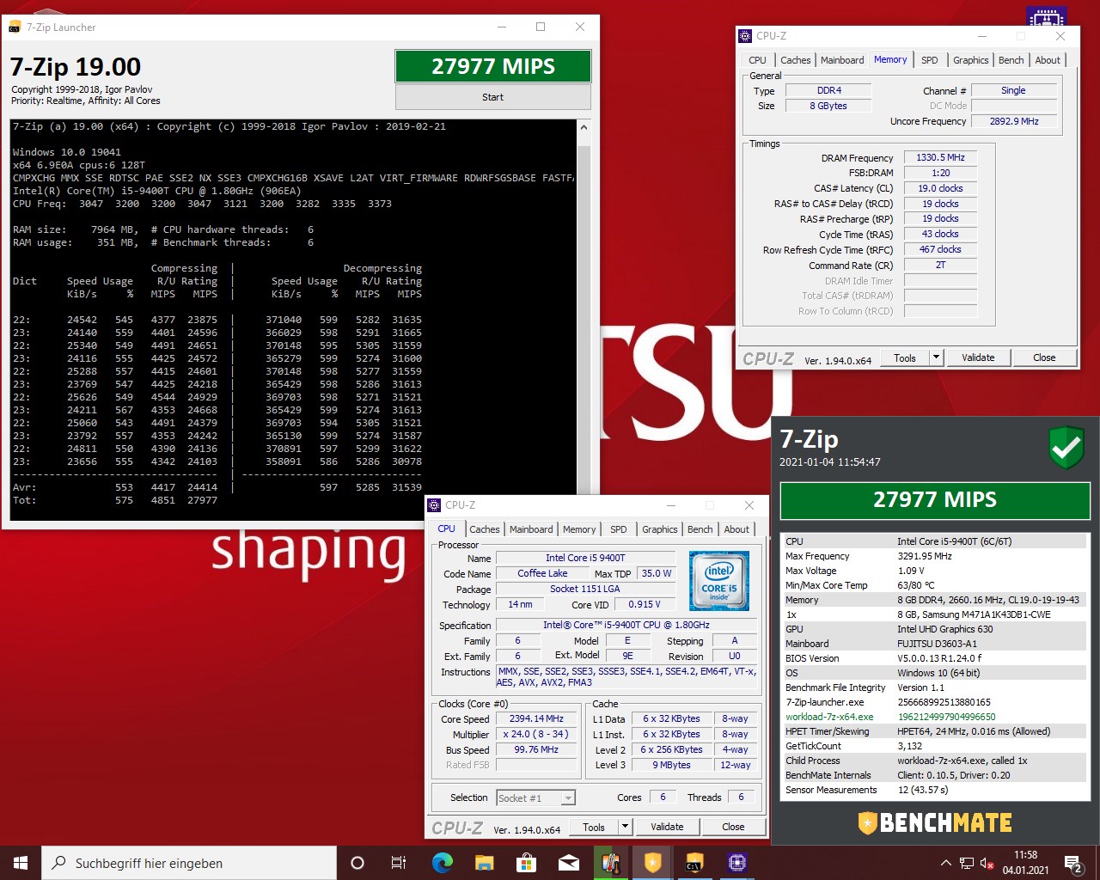Start the 7-Zip benchmark
Screen dimensions: 1100x880
tap(493, 97)
